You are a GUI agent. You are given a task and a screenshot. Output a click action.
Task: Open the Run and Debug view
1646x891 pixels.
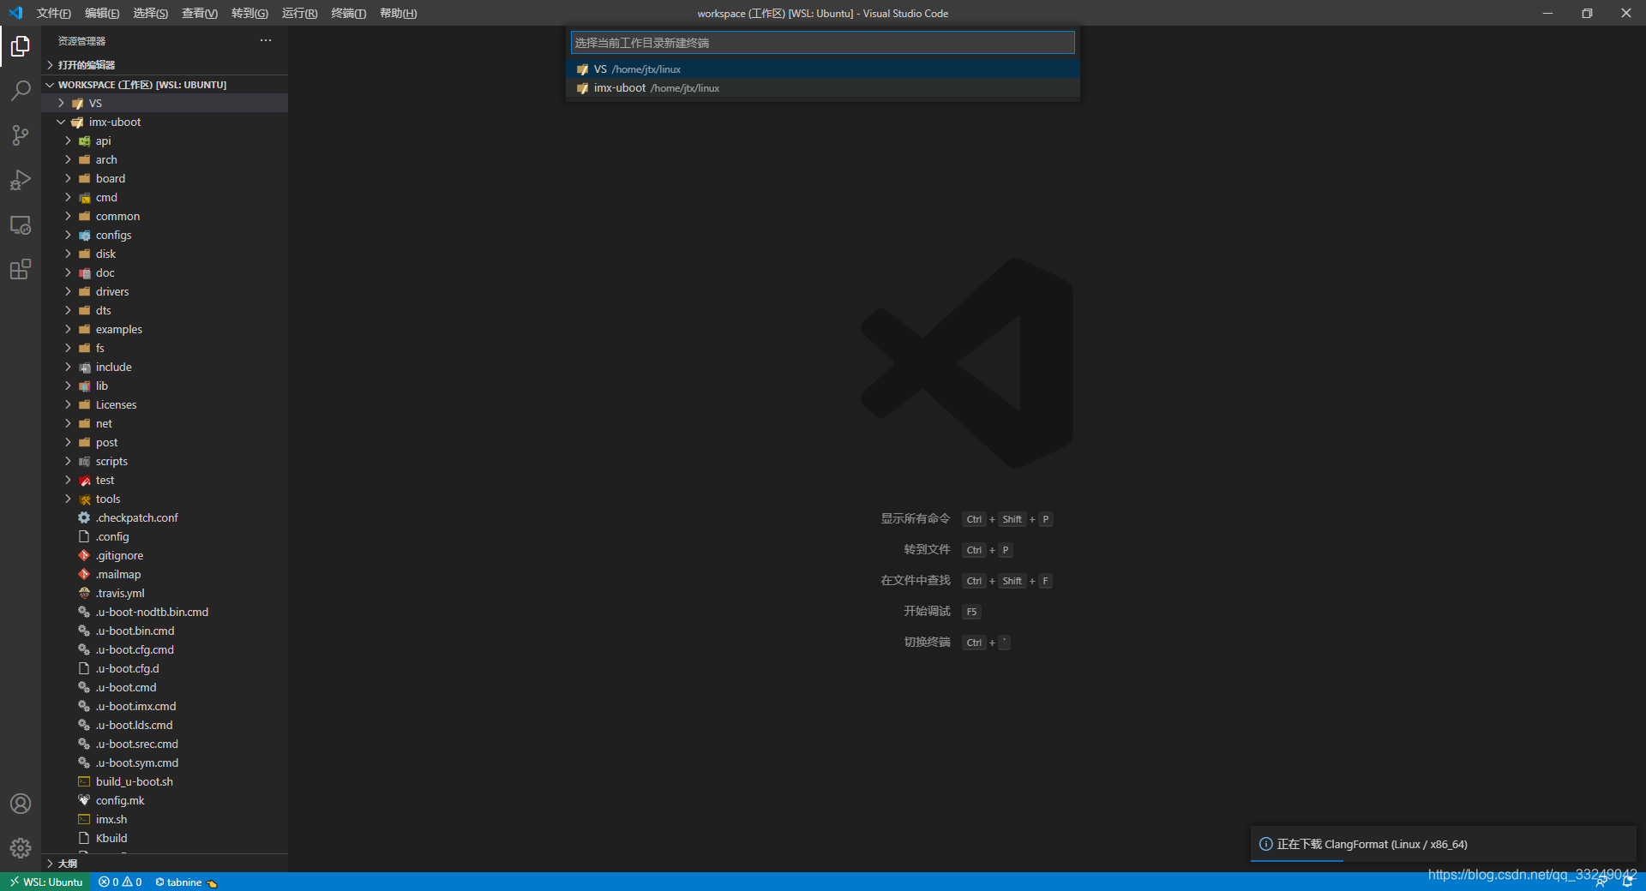click(21, 180)
